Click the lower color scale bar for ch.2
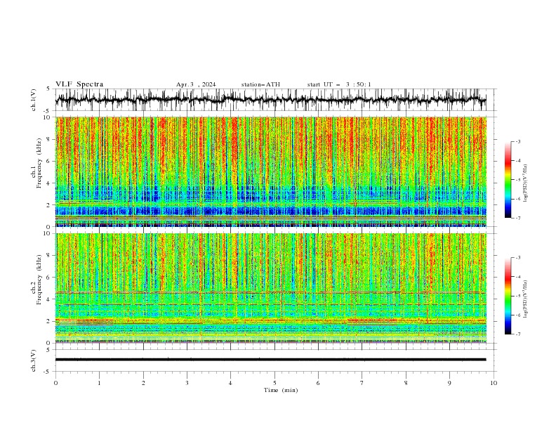556x430 pixels. pos(508,296)
